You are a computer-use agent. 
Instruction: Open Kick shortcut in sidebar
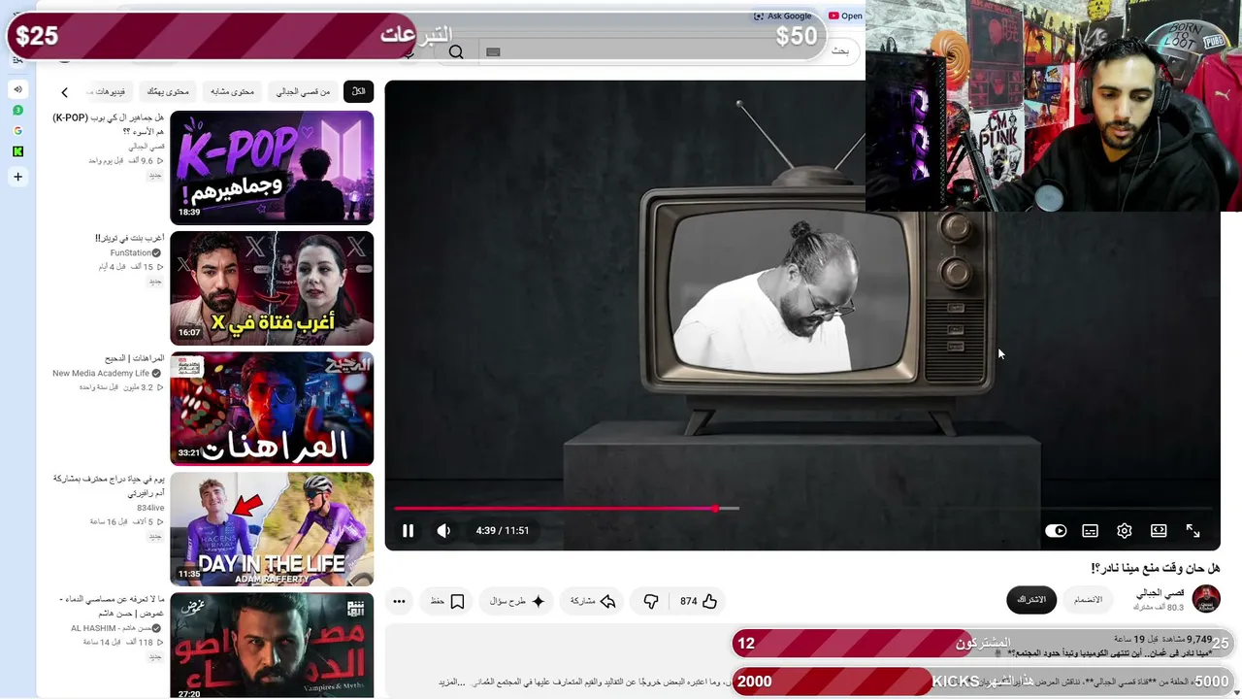pos(17,151)
